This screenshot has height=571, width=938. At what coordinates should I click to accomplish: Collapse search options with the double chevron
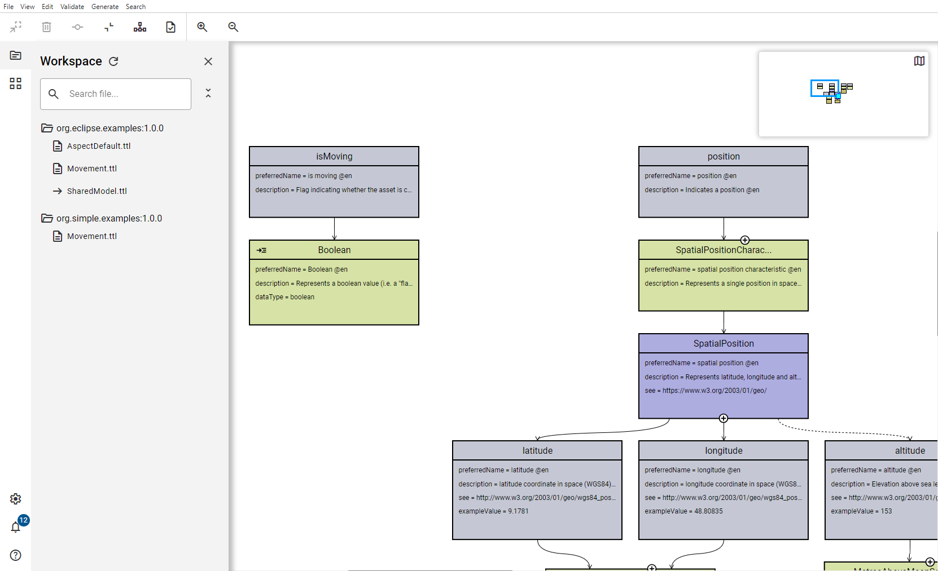pos(208,92)
